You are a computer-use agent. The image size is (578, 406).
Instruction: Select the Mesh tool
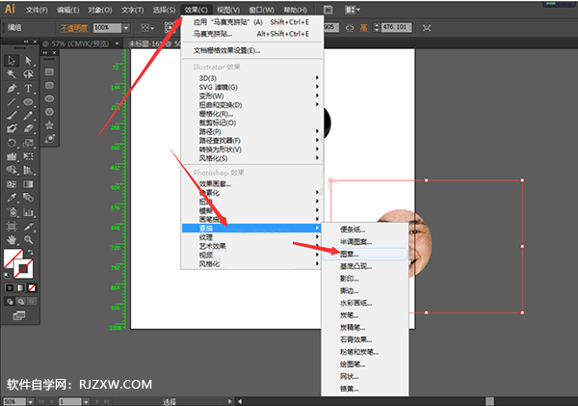point(12,184)
